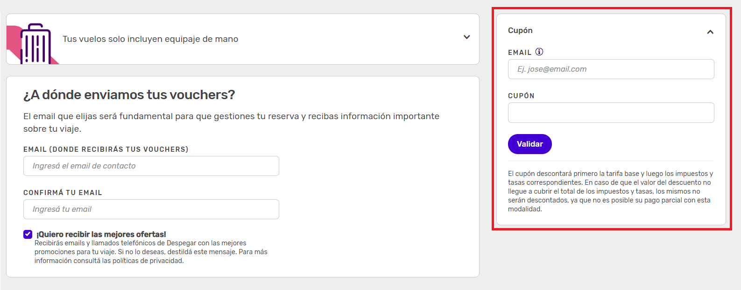Viewport: 741px width, 290px height.
Task: Expand the hand-luggage banner chevron
Action: (x=466, y=37)
